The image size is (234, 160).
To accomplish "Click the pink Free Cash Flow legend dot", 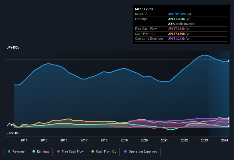I will (58, 152).
